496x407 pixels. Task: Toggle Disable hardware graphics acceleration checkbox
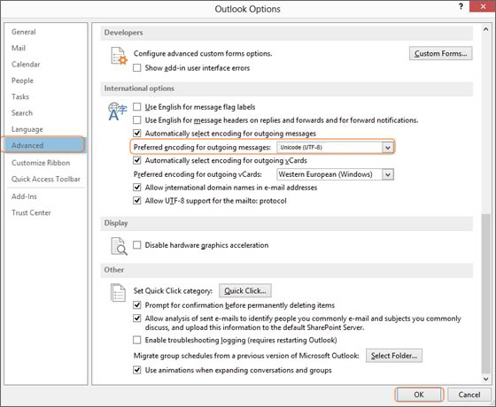[x=137, y=245]
